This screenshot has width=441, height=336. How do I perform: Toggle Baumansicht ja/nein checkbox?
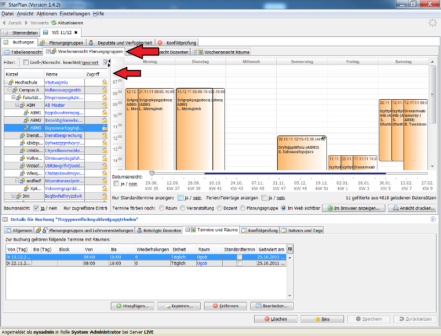pos(36,208)
